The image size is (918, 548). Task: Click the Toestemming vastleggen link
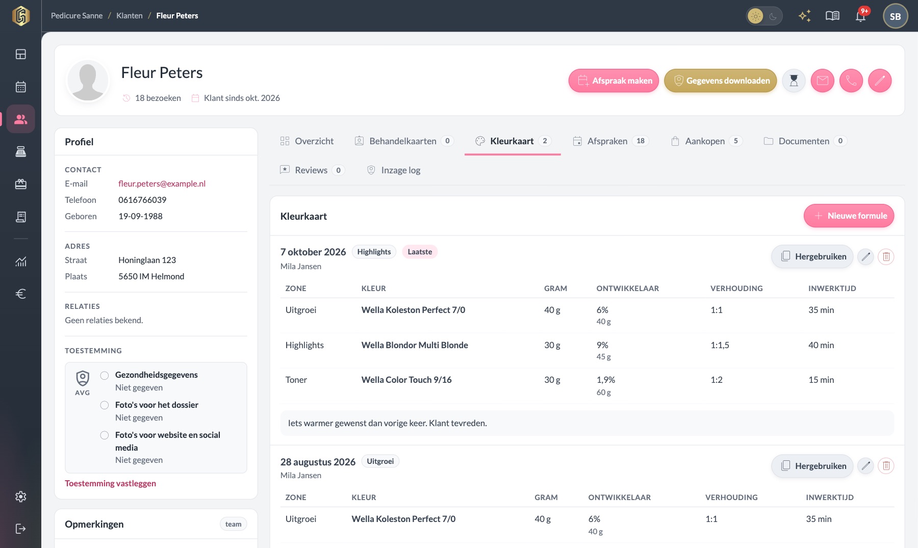tap(110, 483)
